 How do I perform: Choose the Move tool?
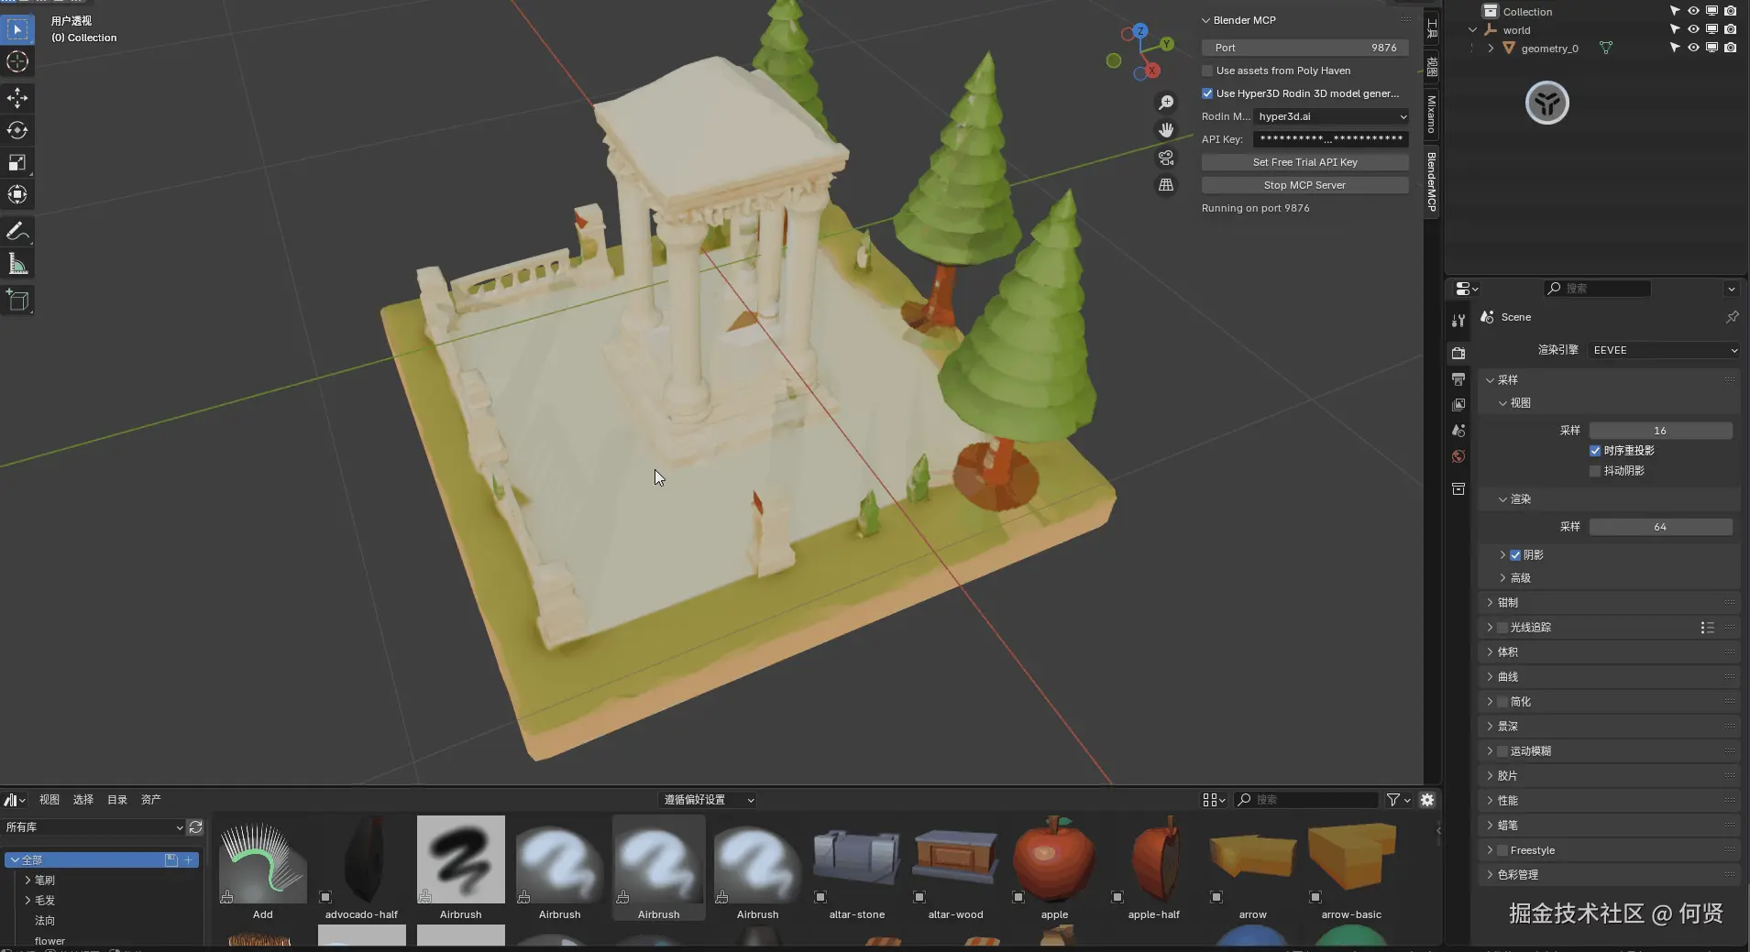tap(17, 98)
